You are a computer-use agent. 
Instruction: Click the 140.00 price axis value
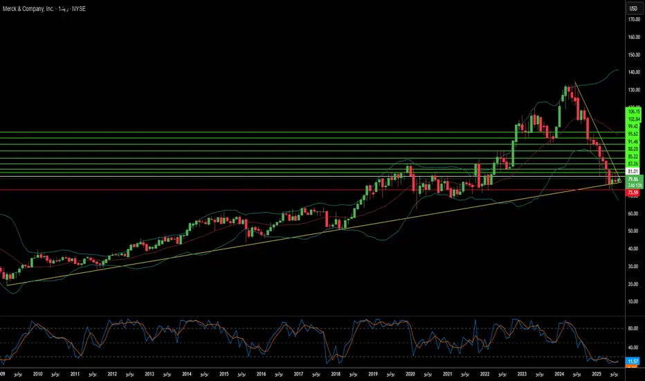tap(634, 72)
